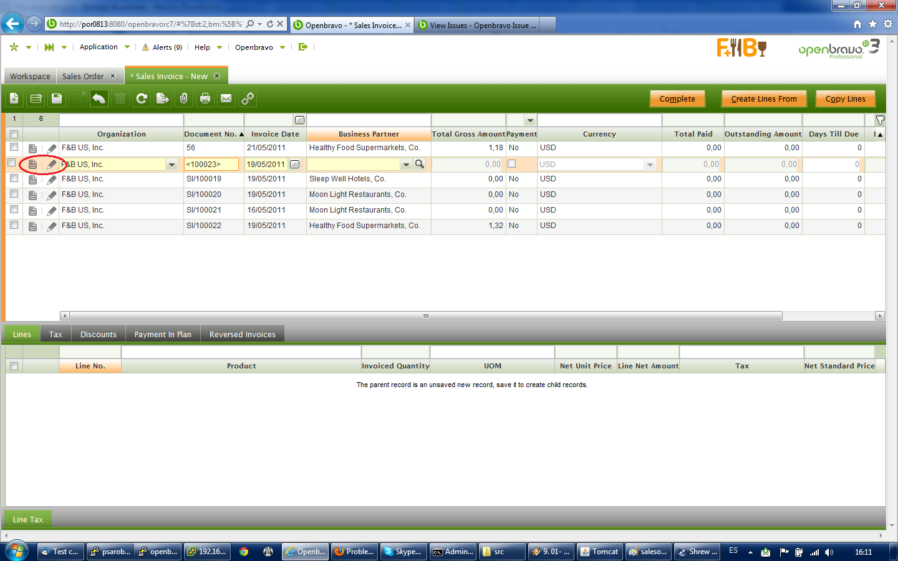This screenshot has width=898, height=561.
Task: Select the SI/100022 row checkbox
Action: point(14,225)
